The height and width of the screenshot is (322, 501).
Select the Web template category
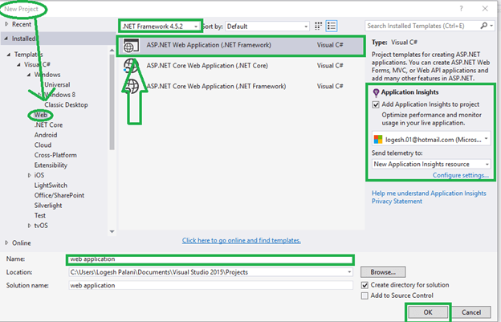(x=41, y=115)
